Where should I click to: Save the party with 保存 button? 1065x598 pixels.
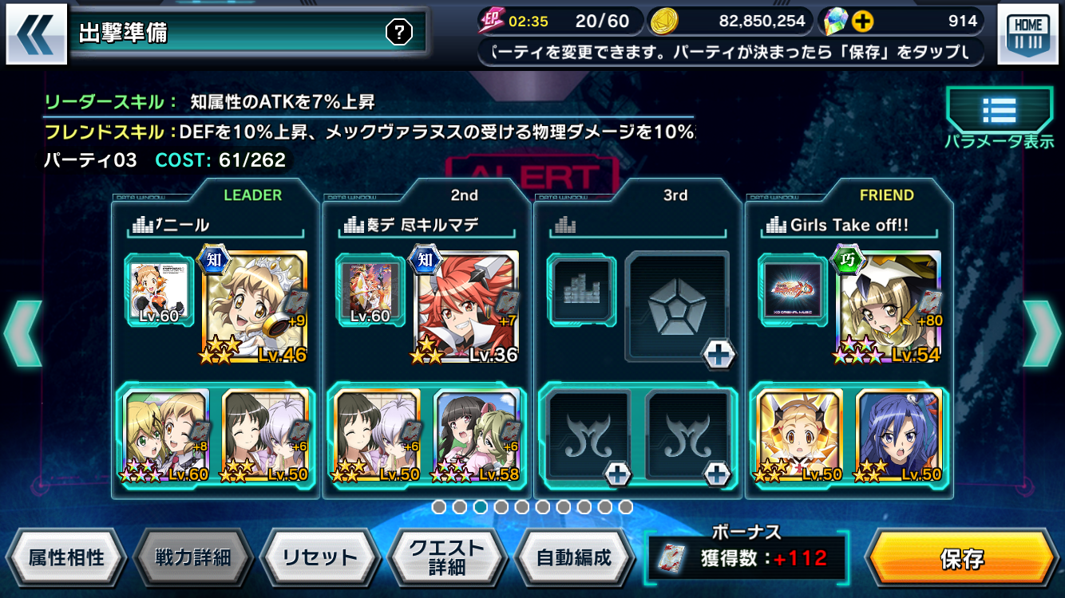961,557
